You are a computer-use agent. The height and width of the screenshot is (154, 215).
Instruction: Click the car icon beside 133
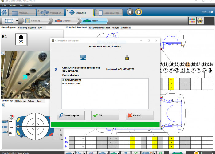click(5, 132)
